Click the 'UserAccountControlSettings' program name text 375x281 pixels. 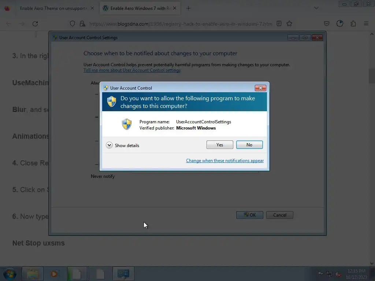click(x=204, y=122)
